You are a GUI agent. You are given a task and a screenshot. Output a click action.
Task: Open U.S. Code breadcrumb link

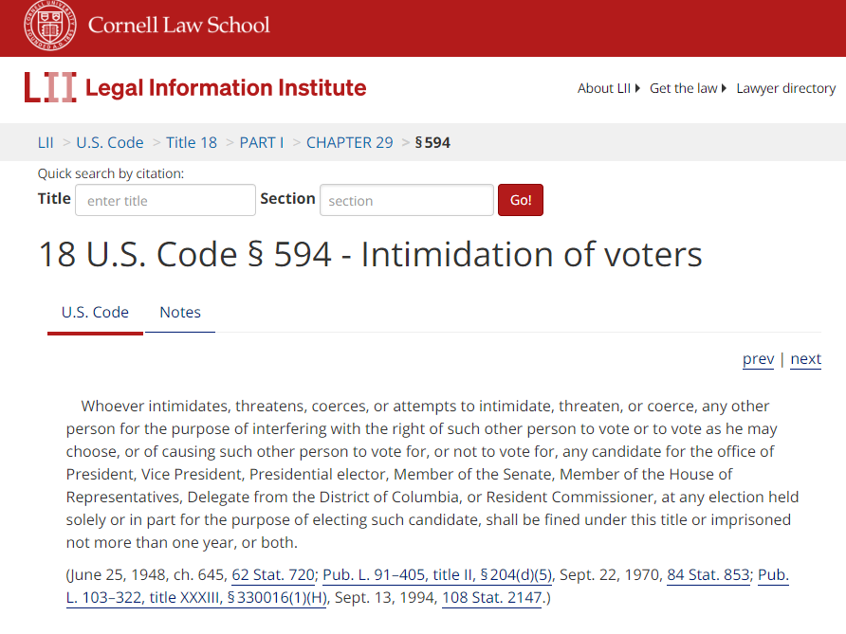point(109,142)
